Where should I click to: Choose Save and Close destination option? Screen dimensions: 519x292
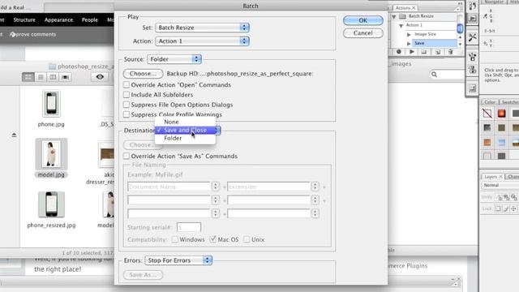coord(185,130)
